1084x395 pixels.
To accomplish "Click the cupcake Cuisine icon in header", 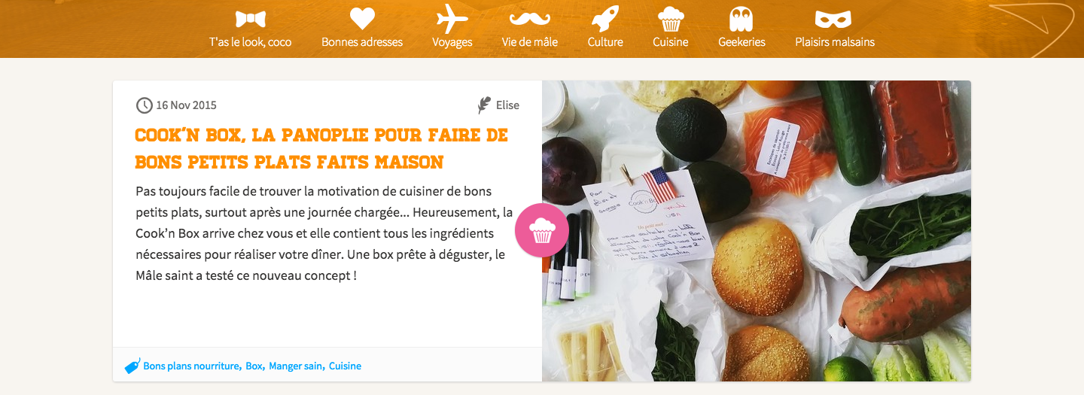I will (x=670, y=19).
